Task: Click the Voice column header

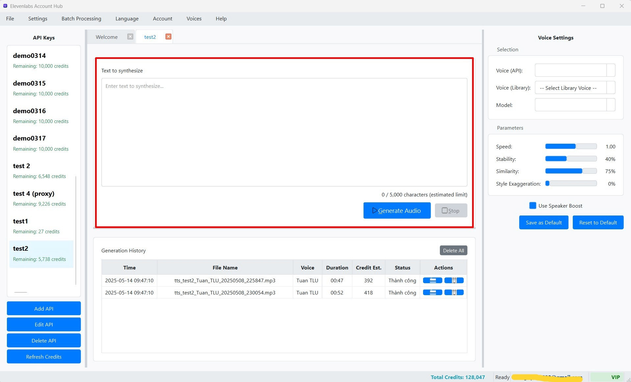Action: pos(307,267)
